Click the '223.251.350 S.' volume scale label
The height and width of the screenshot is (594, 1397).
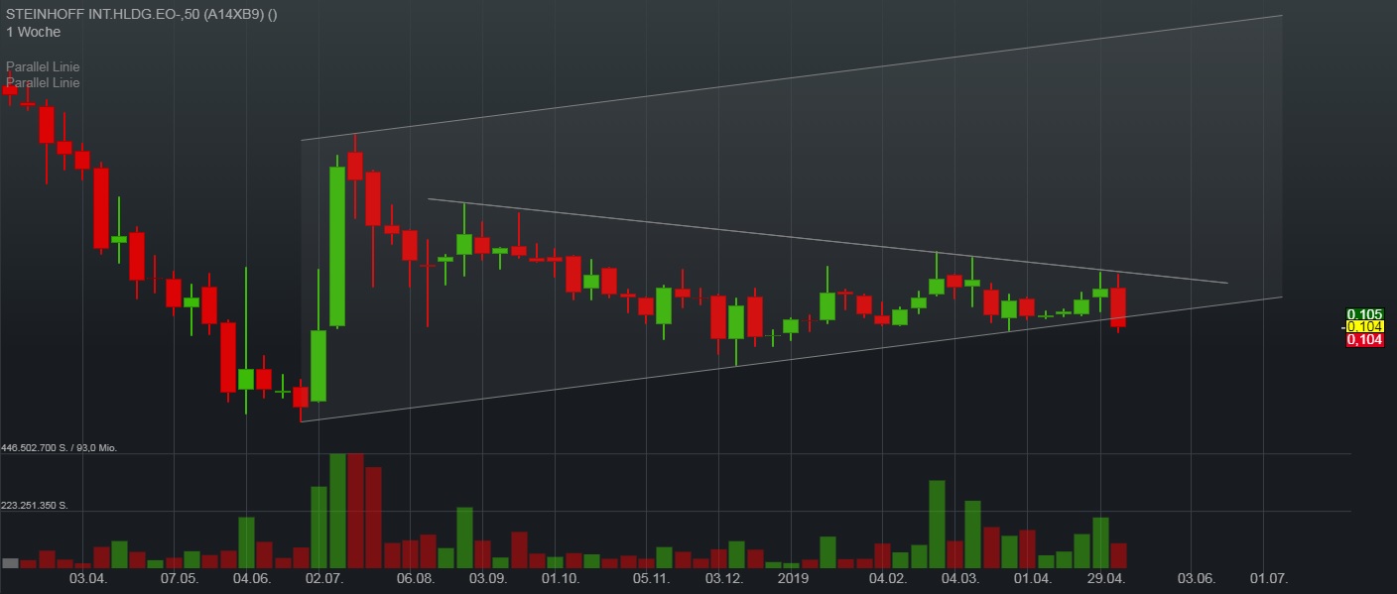[x=36, y=505]
